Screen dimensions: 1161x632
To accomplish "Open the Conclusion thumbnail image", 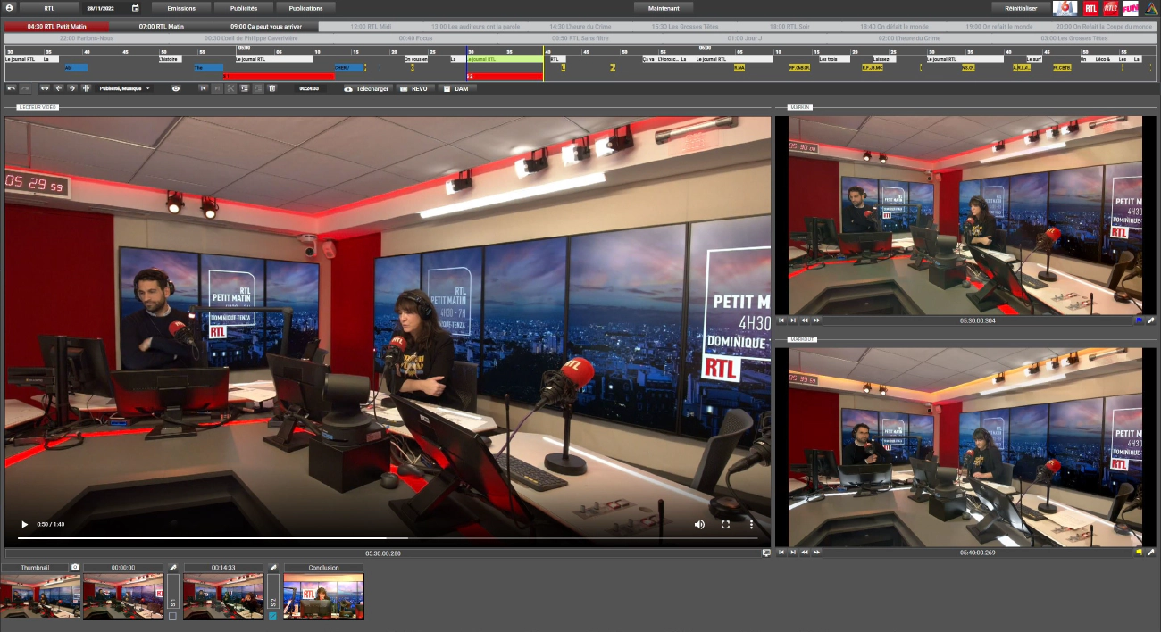I will (323, 596).
